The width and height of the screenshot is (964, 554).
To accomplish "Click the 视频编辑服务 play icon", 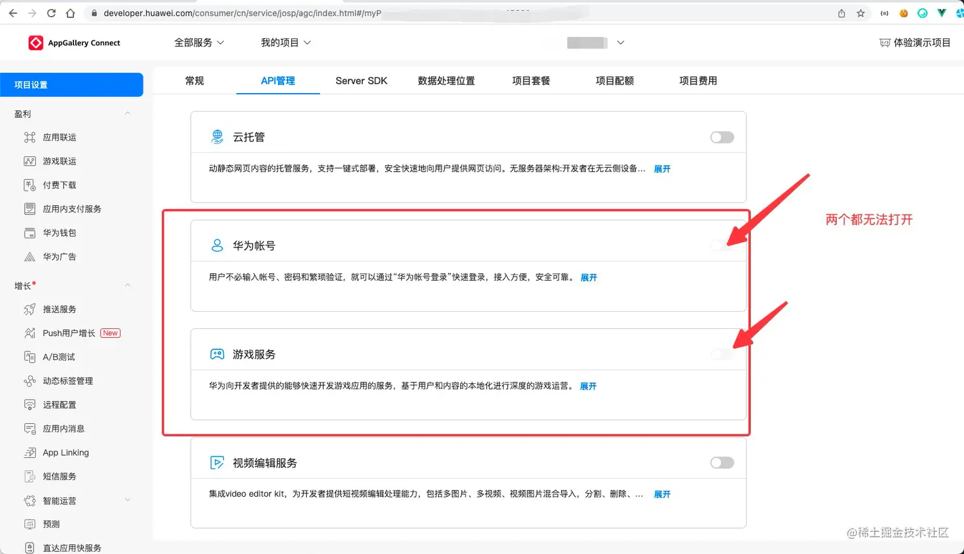I will point(217,463).
